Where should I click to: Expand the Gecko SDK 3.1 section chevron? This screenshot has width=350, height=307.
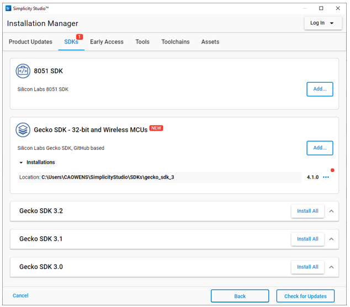tap(331, 239)
